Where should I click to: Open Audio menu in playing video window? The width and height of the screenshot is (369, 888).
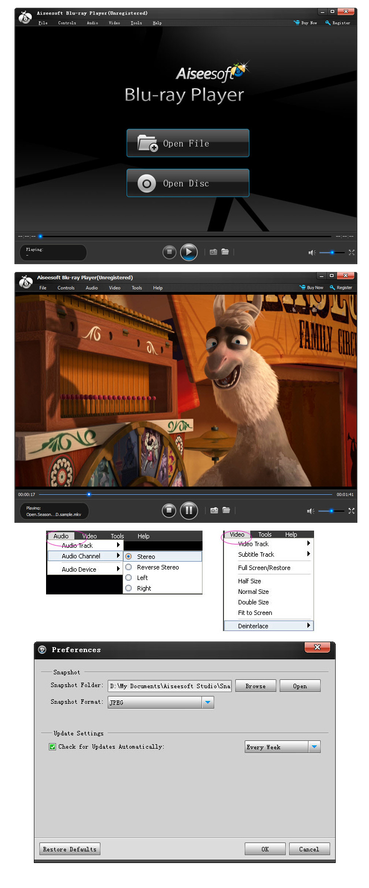tap(92, 287)
